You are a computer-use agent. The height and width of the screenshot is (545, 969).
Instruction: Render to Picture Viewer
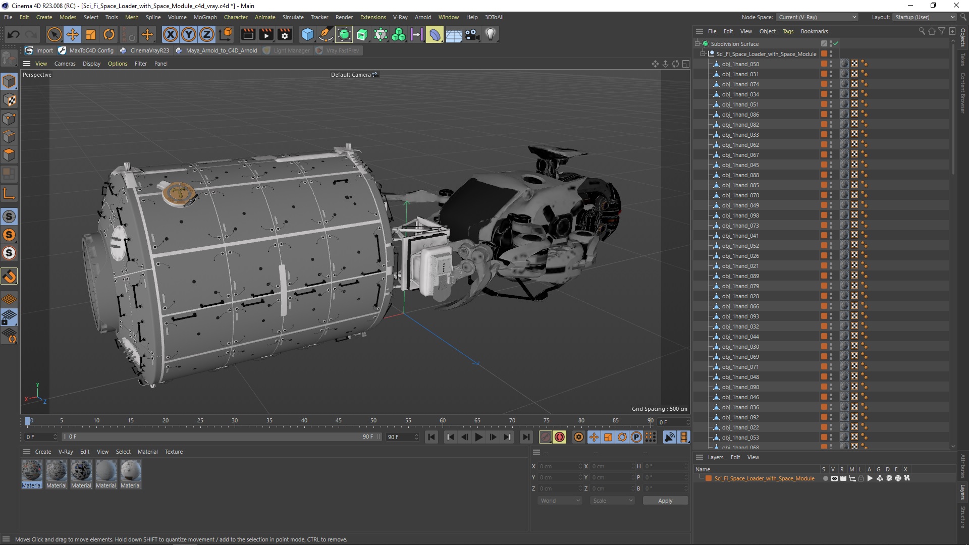pyautogui.click(x=266, y=34)
